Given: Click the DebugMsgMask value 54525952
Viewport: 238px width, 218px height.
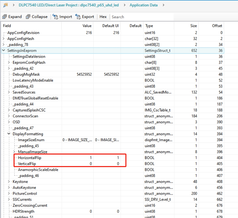Looking at the screenshot, I should pos(84,75).
